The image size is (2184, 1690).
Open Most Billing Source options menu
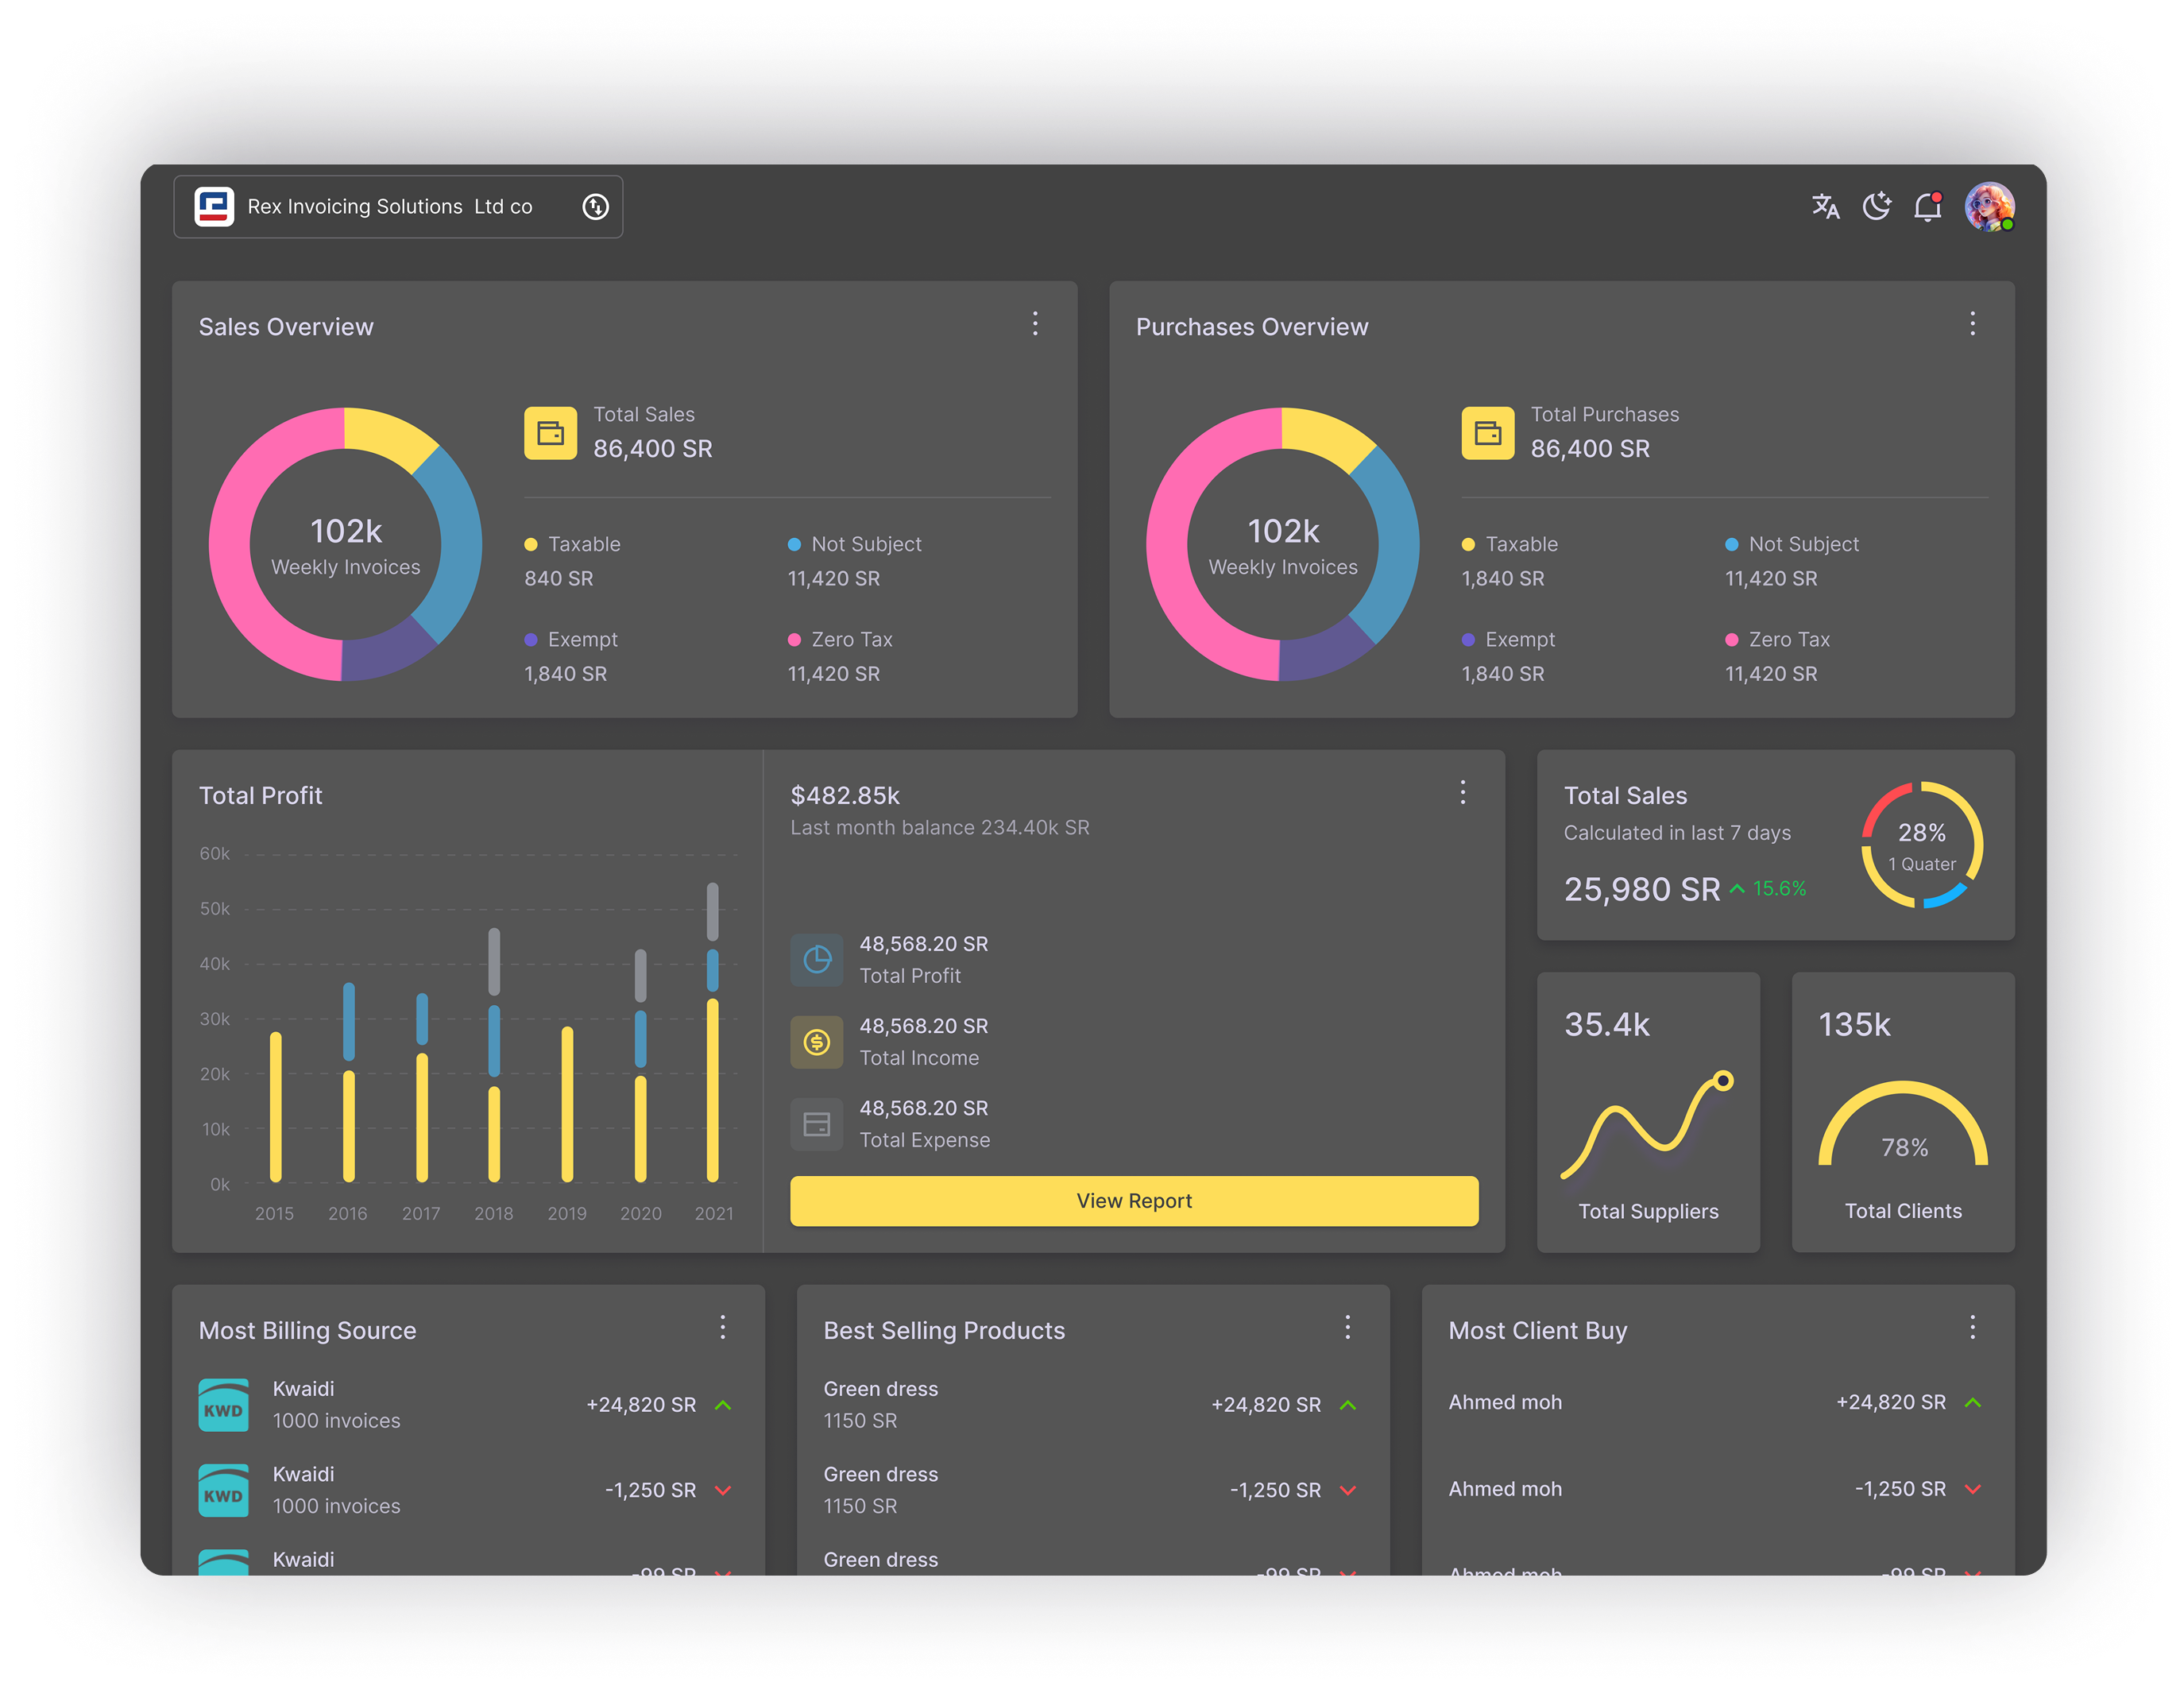[x=722, y=1327]
